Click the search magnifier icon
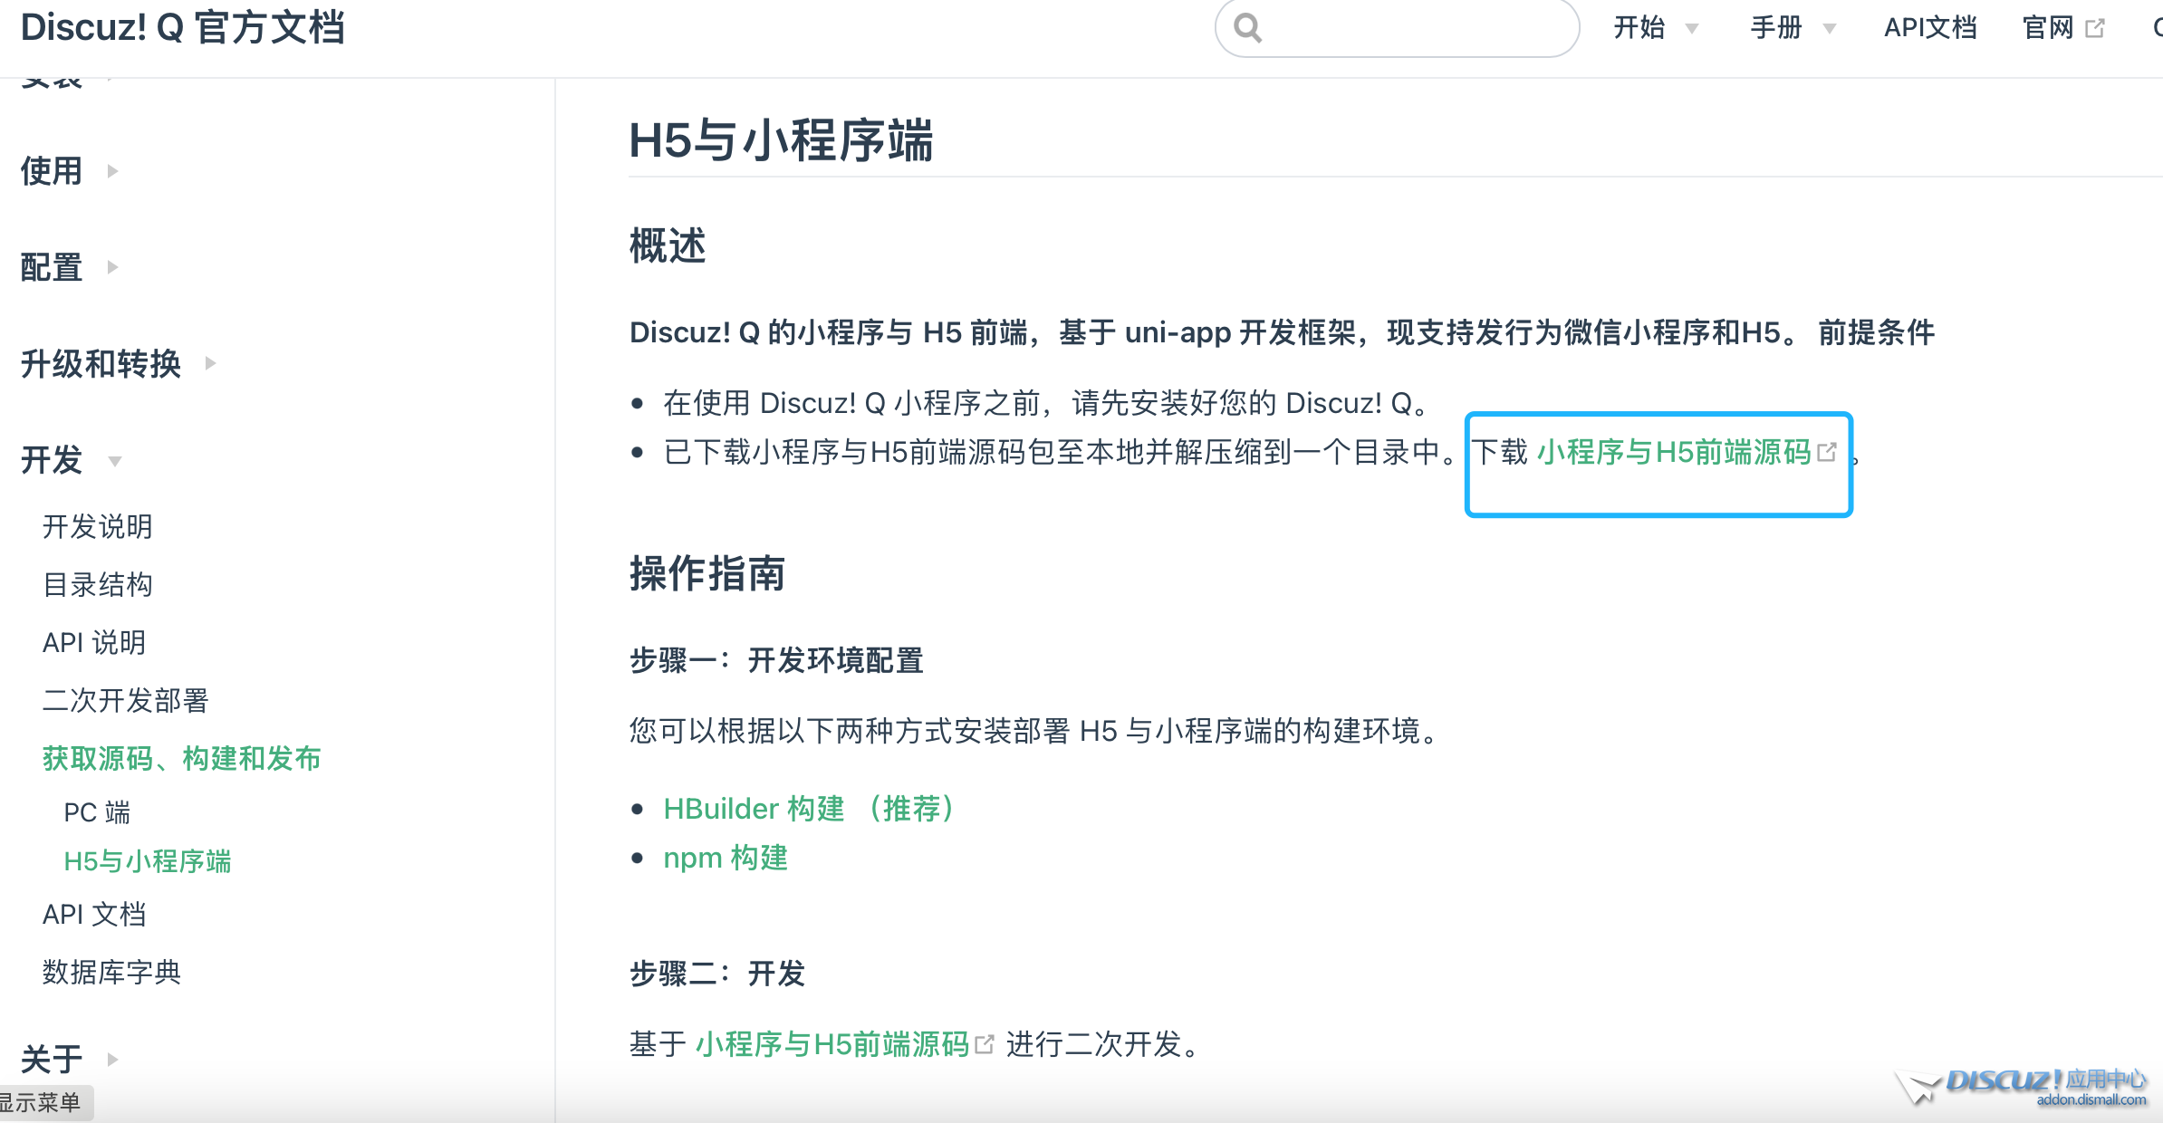Image resolution: width=2163 pixels, height=1123 pixels. pos(1248,28)
